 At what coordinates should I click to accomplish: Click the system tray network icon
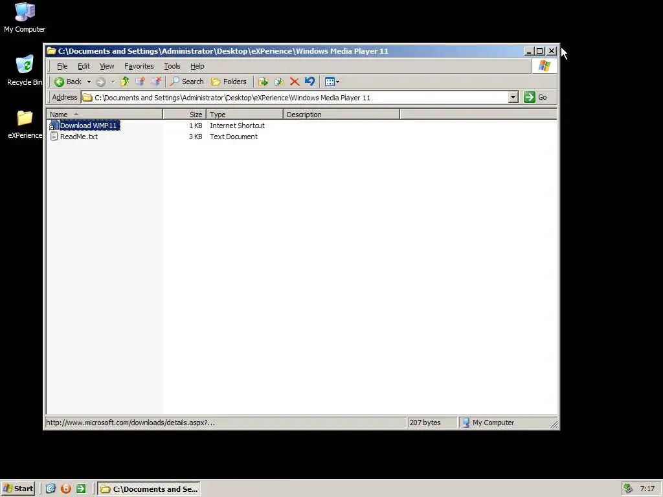click(628, 489)
